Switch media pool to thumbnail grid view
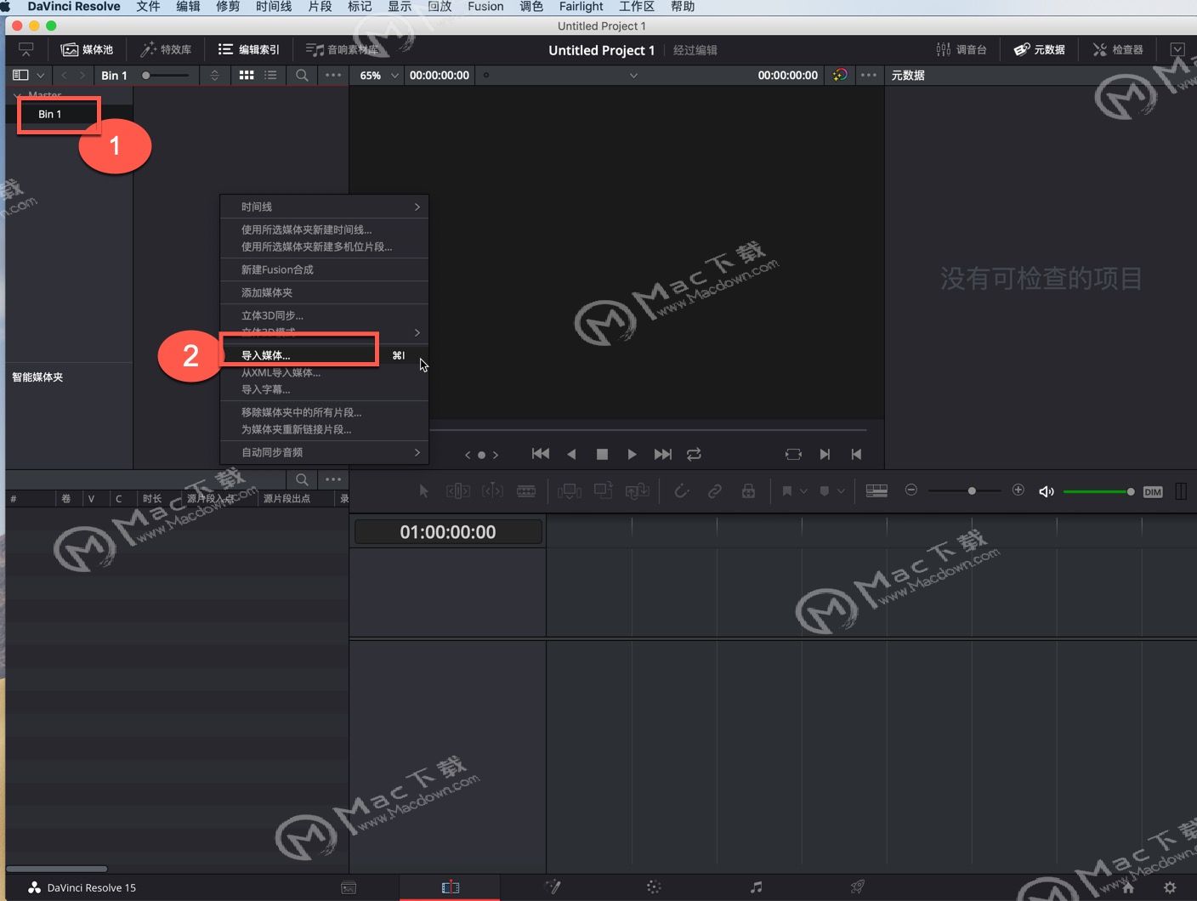Viewport: 1197px width, 901px height. click(247, 76)
